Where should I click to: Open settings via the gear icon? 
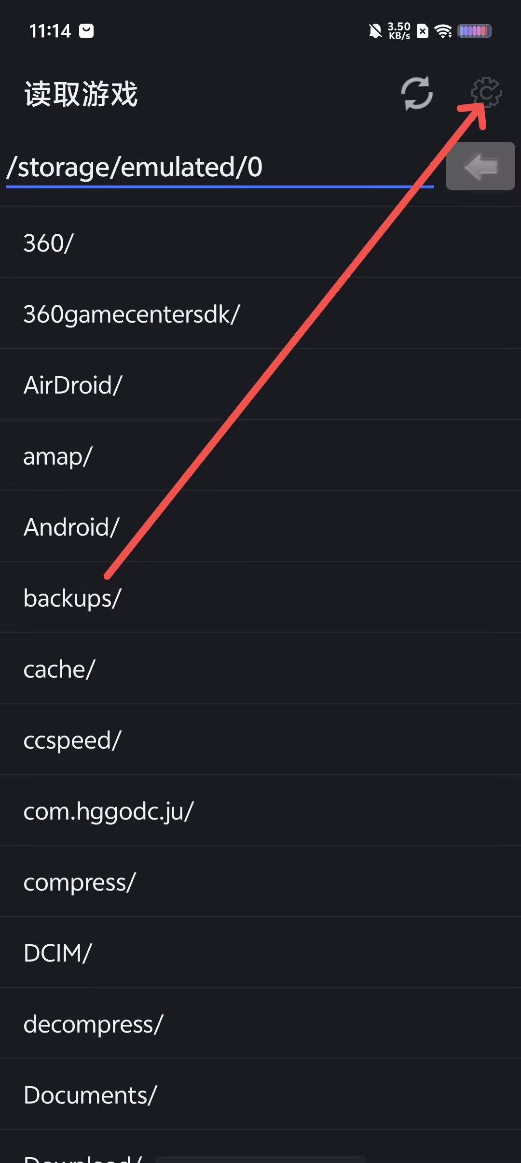point(486,93)
